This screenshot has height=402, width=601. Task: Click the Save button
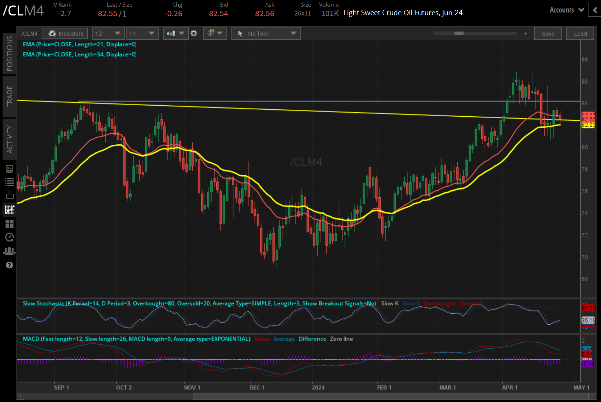click(x=548, y=33)
